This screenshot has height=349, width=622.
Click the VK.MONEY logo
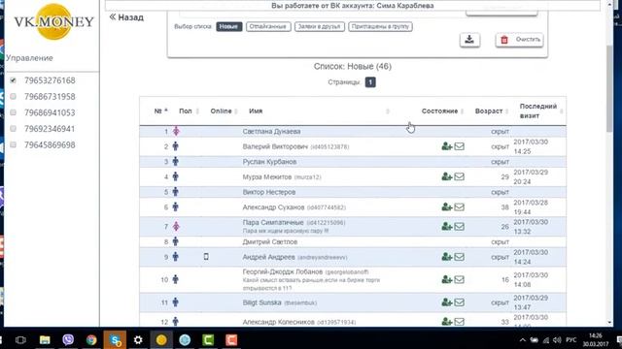54,21
